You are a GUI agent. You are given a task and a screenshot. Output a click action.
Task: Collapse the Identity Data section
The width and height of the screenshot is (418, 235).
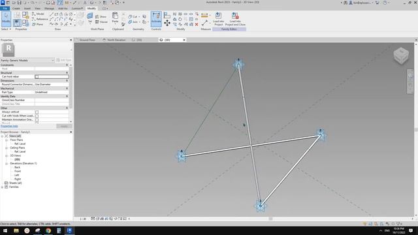67,96
